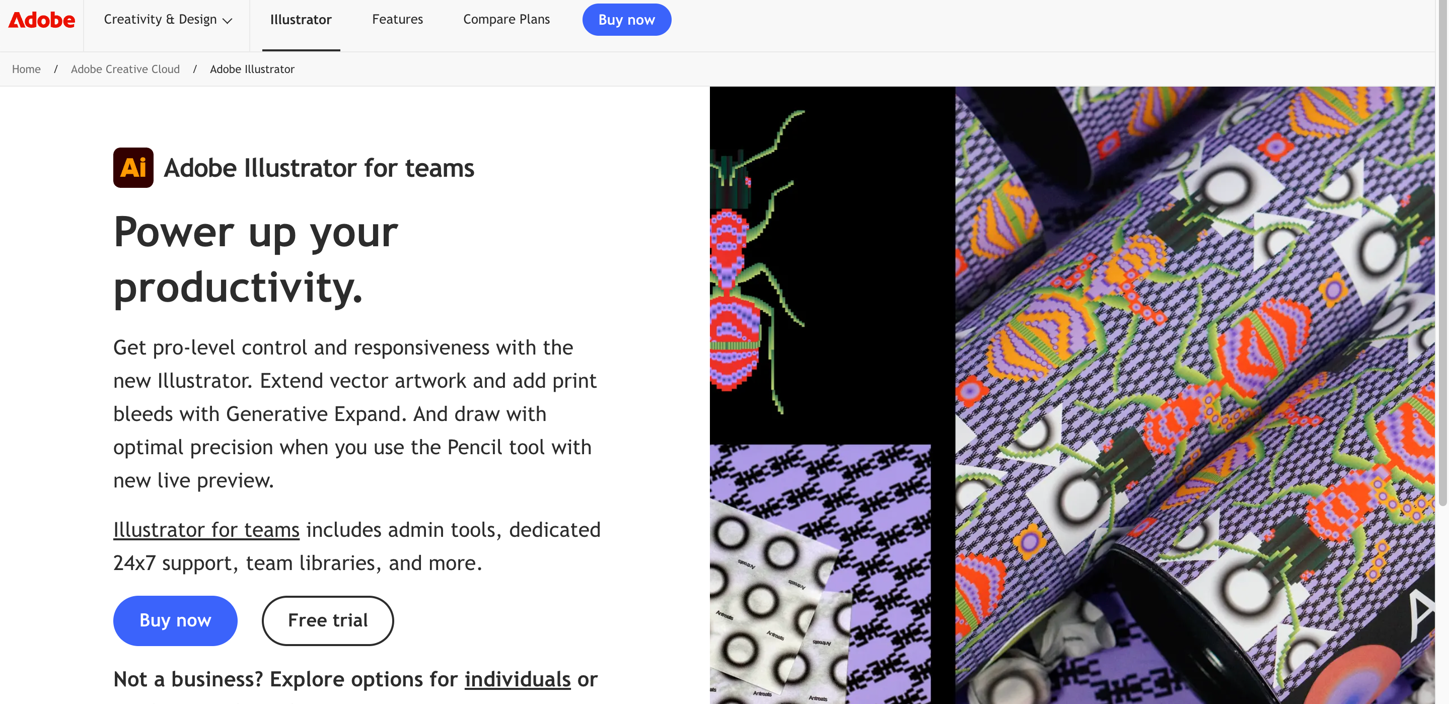Click the Home breadcrumb link
This screenshot has height=704, width=1449.
coord(26,69)
